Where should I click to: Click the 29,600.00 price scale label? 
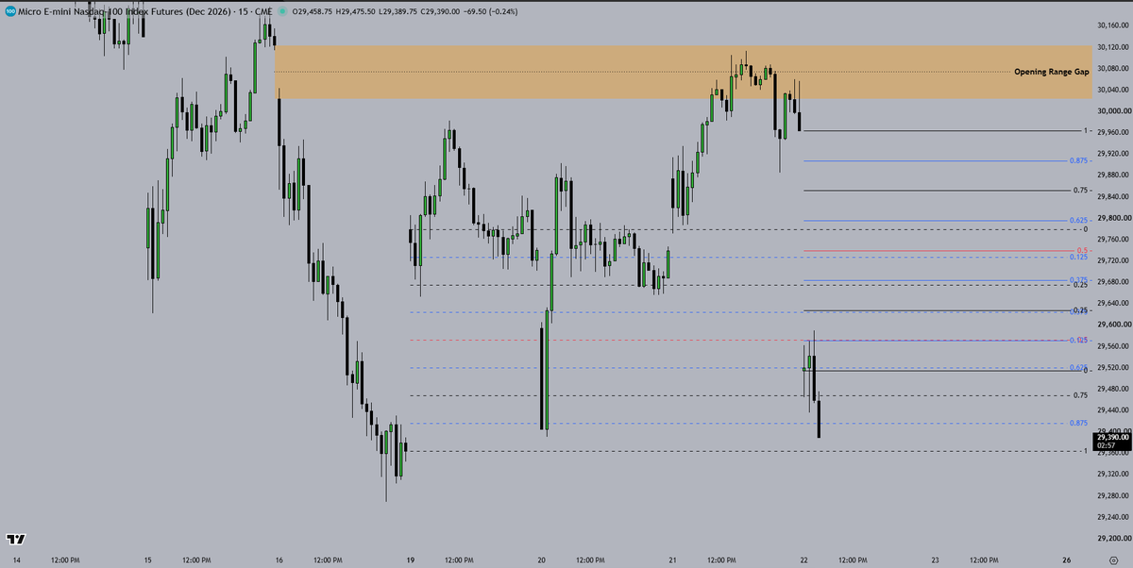click(1114, 325)
